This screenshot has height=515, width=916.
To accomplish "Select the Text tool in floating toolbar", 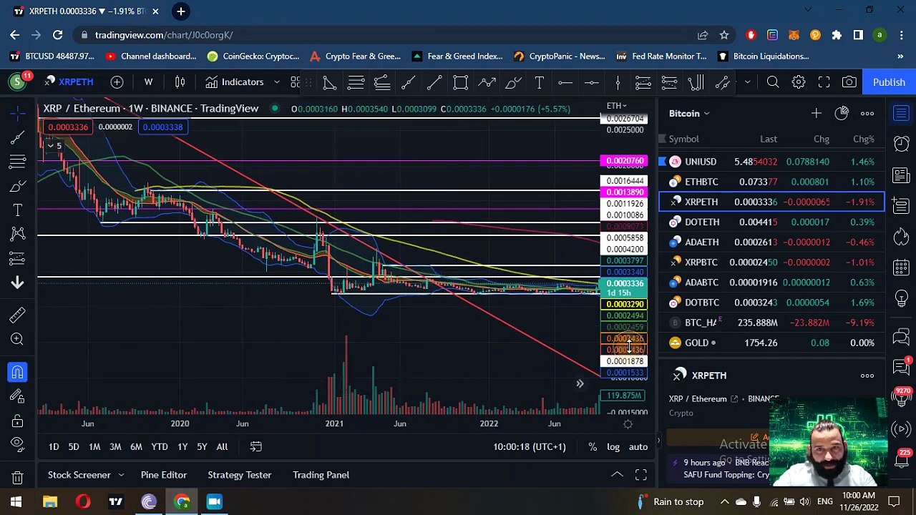I will click(539, 83).
